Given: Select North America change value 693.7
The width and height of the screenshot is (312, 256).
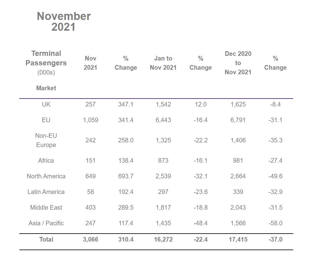Looking at the screenshot, I should [126, 176].
